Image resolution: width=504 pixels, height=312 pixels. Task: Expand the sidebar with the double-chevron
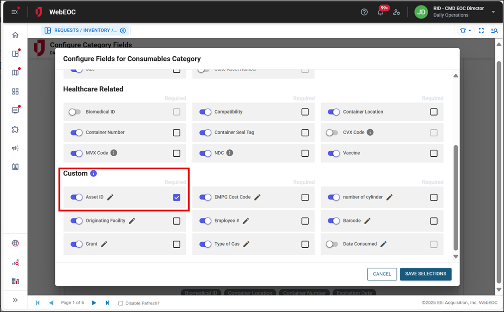point(15,300)
